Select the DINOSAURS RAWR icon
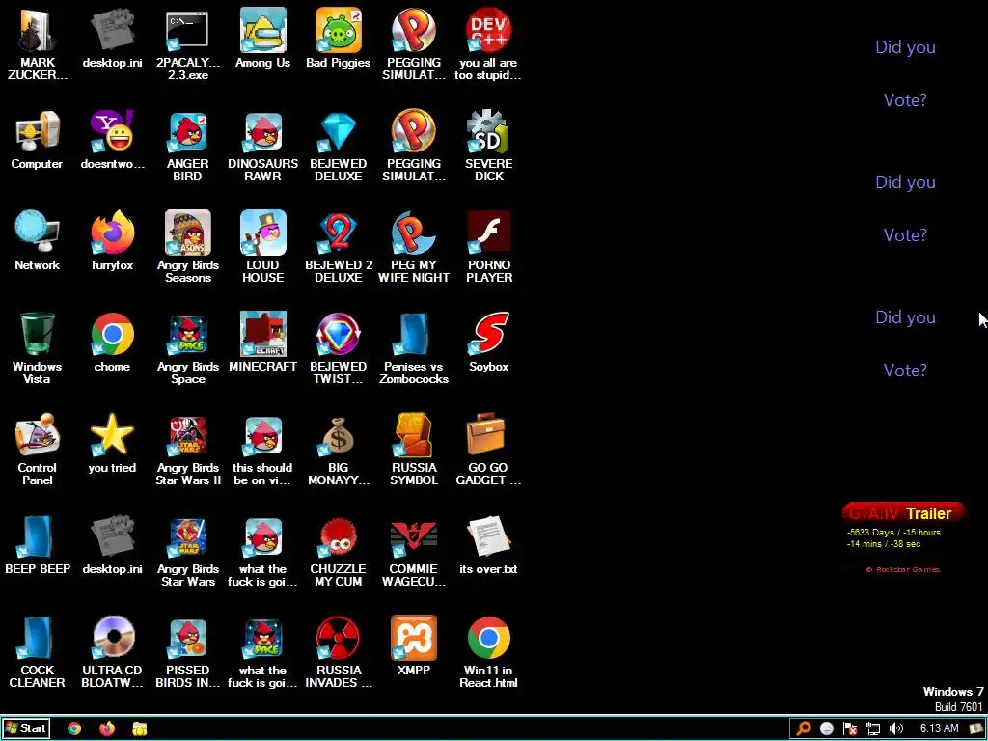 pyautogui.click(x=262, y=147)
